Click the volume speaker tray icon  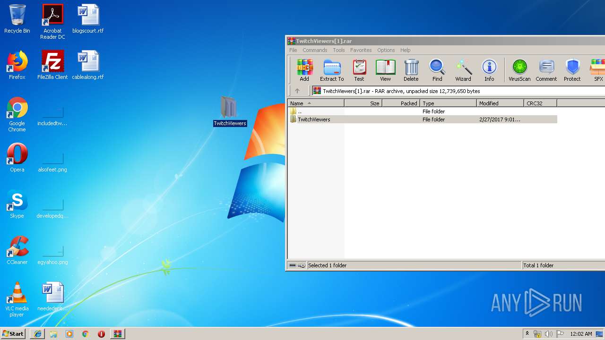pos(549,334)
